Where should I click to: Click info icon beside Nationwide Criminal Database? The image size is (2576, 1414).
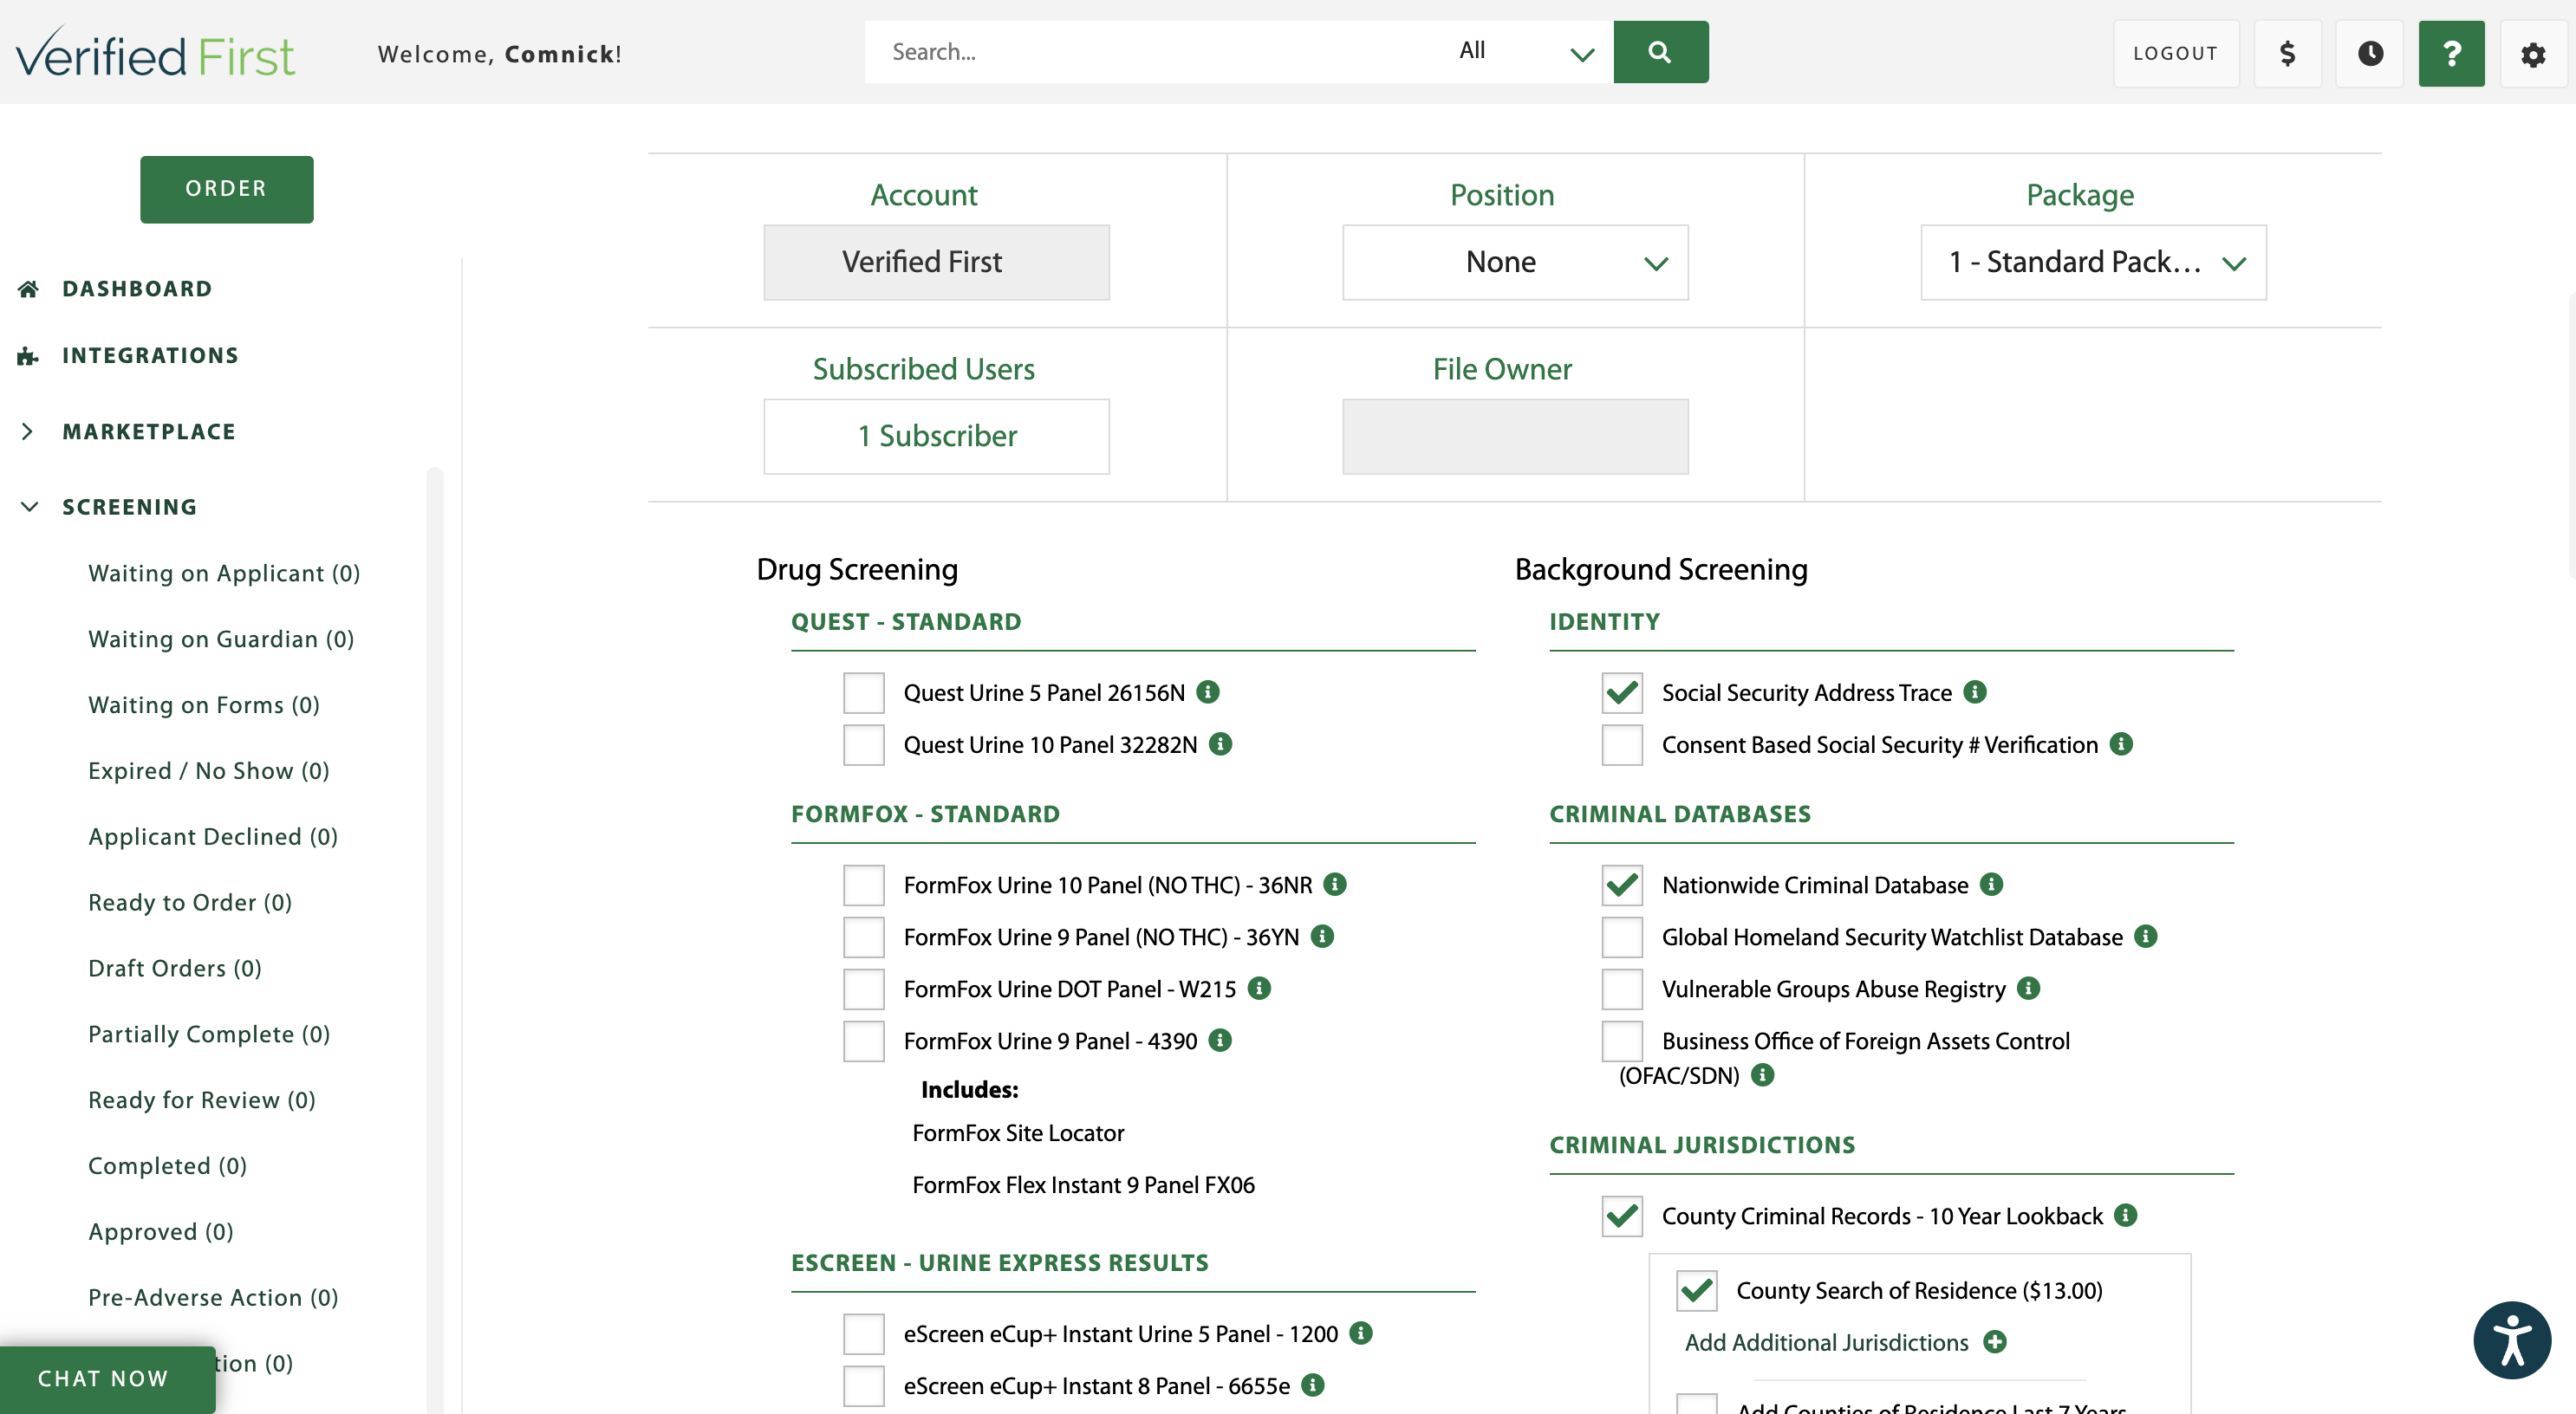1992,885
